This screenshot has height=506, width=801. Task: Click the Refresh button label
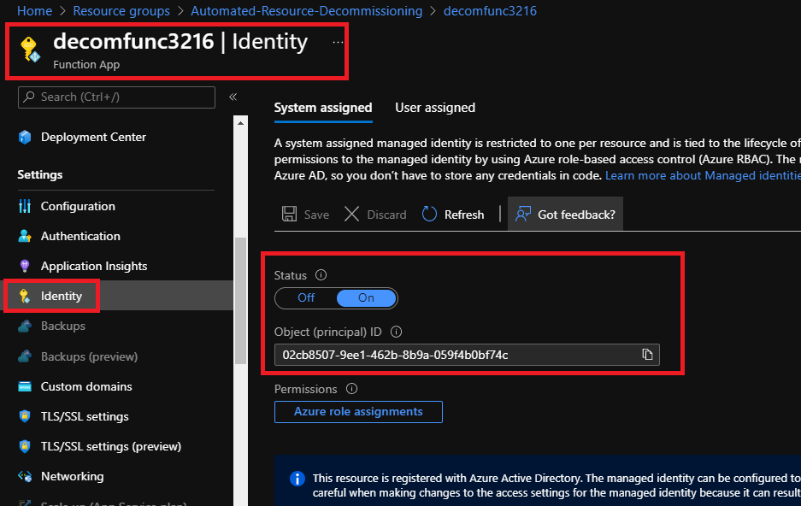click(x=464, y=215)
